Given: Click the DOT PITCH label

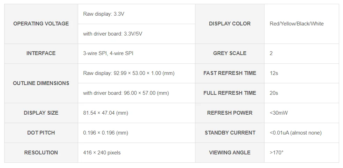Looking at the screenshot, I should tap(41, 133).
